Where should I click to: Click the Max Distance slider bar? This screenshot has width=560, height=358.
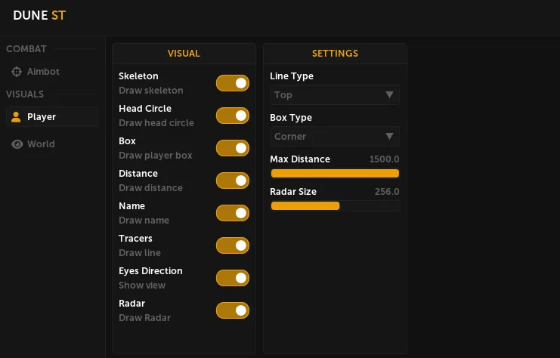pyautogui.click(x=335, y=174)
